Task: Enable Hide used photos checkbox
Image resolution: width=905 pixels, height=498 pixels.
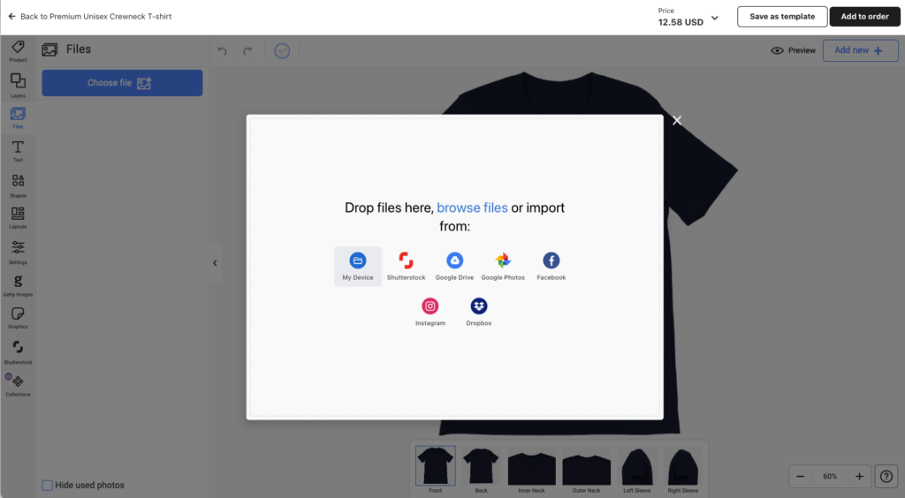Action: tap(48, 485)
